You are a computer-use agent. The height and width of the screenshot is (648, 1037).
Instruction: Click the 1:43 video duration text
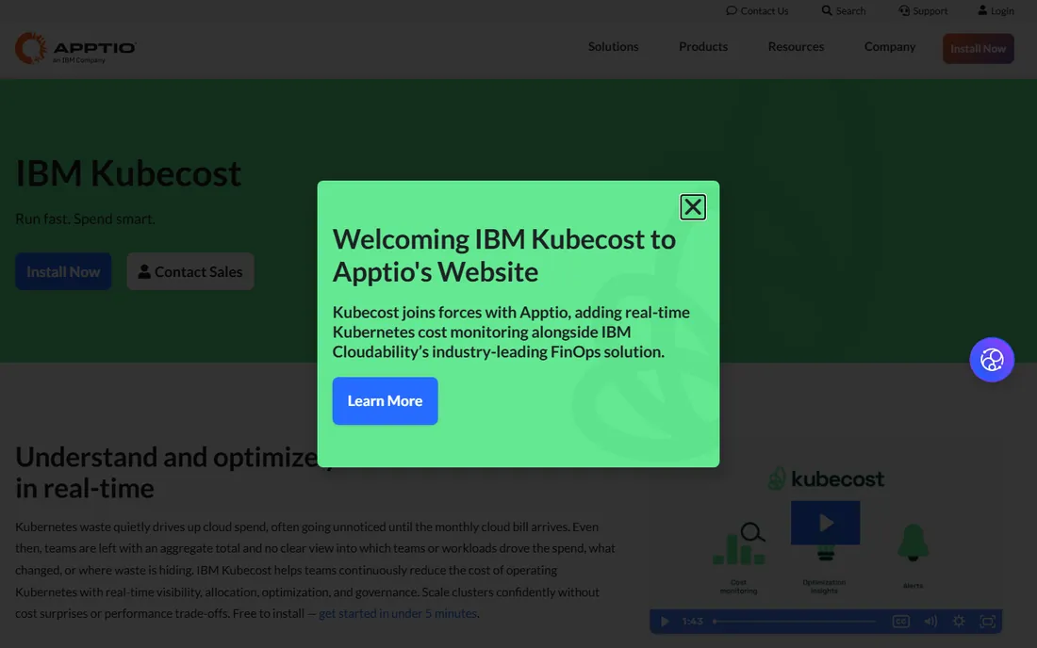coord(693,622)
